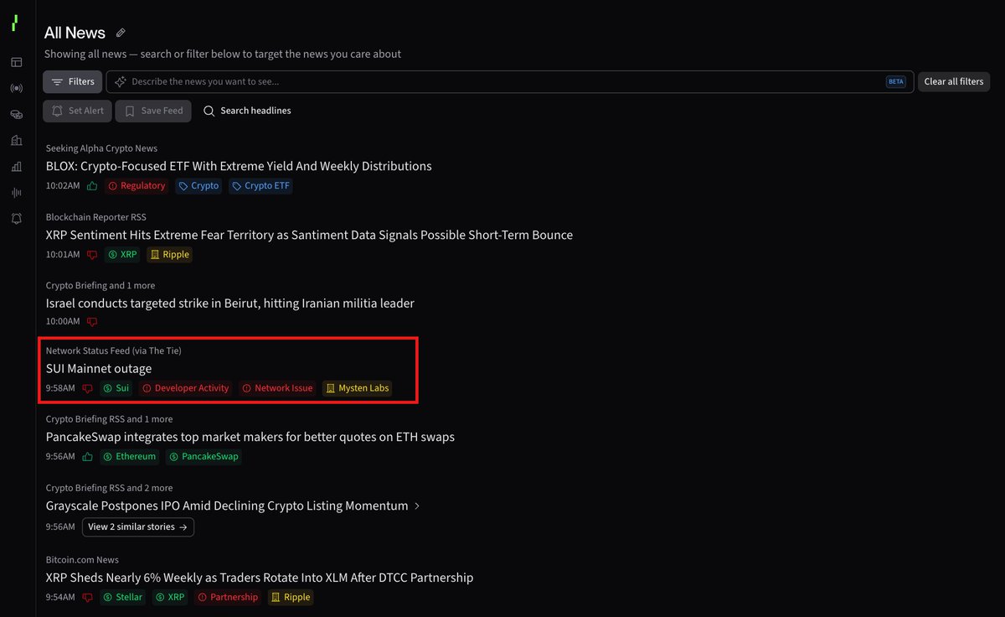
Task: Select the Stellar tag
Action: (123, 598)
